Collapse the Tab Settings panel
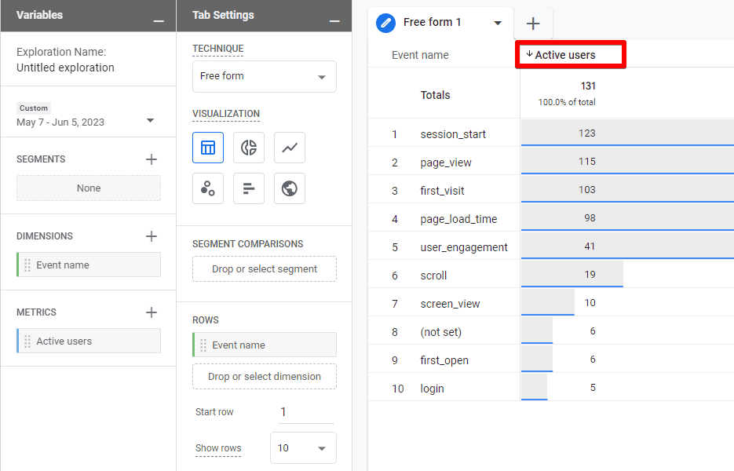 (x=334, y=19)
